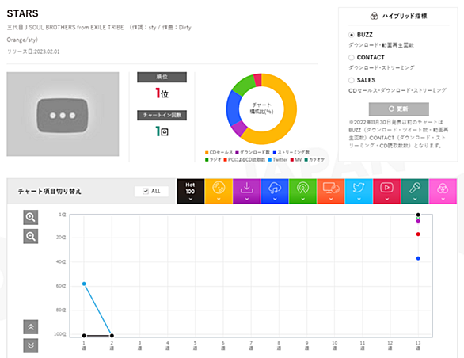Select the SALES radio button
This screenshot has height=358, width=464.
pos(352,80)
